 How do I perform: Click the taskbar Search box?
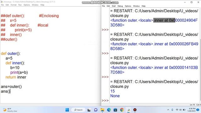pyautogui.click(x=78, y=110)
